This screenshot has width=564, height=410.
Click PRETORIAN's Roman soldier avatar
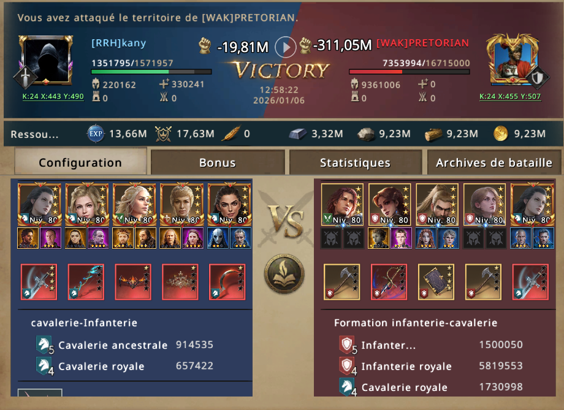pos(513,61)
